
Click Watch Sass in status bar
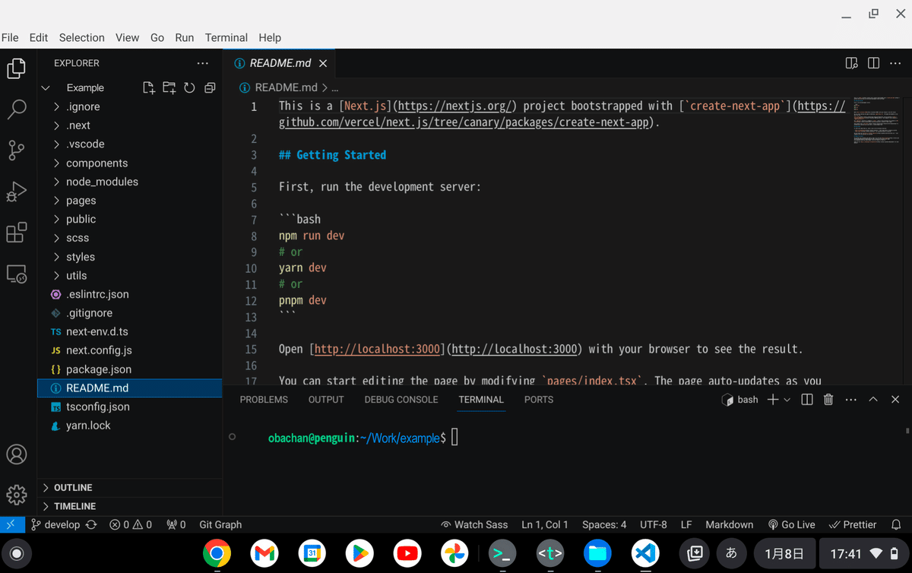pos(474,524)
